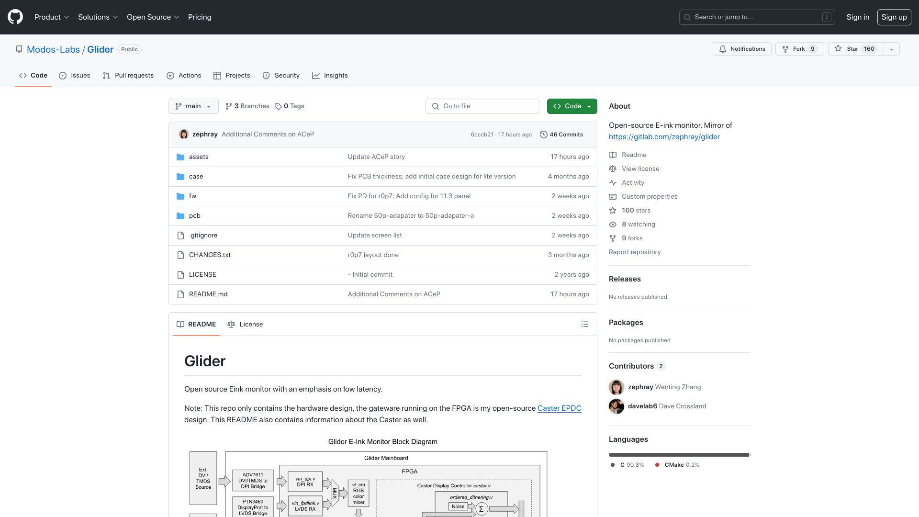The width and height of the screenshot is (919, 517).
Task: Click the README.md file icon
Action: point(180,294)
